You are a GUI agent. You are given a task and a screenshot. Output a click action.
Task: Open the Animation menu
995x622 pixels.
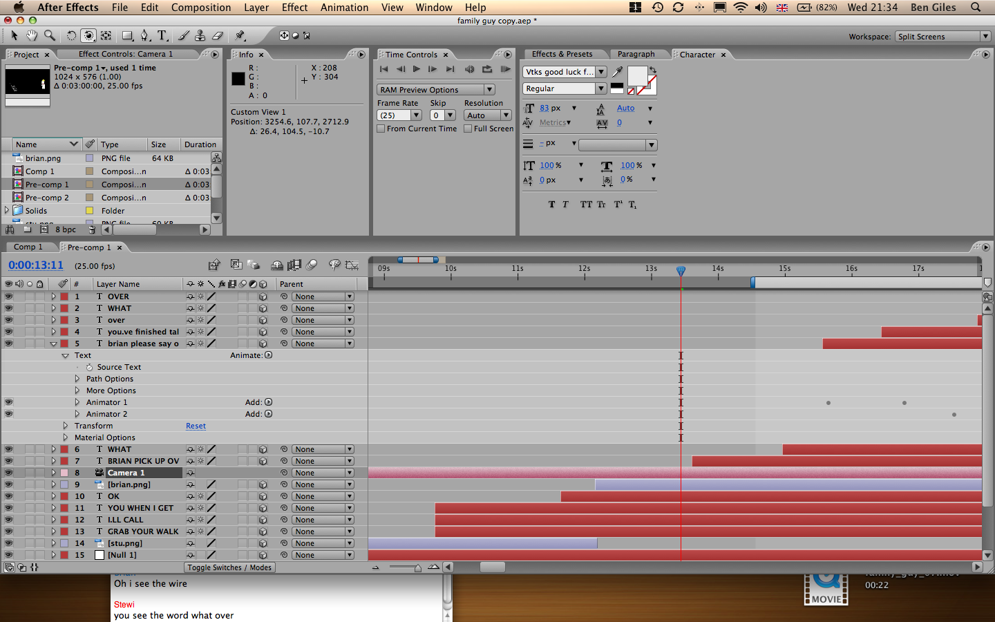(344, 7)
